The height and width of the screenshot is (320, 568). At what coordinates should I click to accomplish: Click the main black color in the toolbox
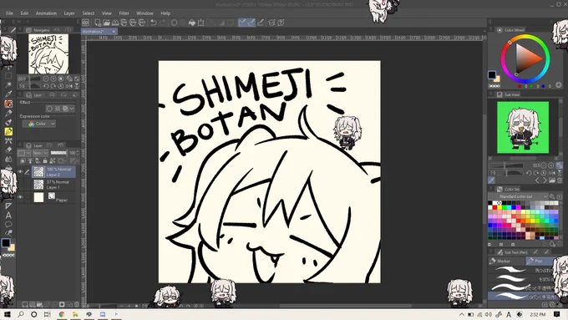(6, 243)
